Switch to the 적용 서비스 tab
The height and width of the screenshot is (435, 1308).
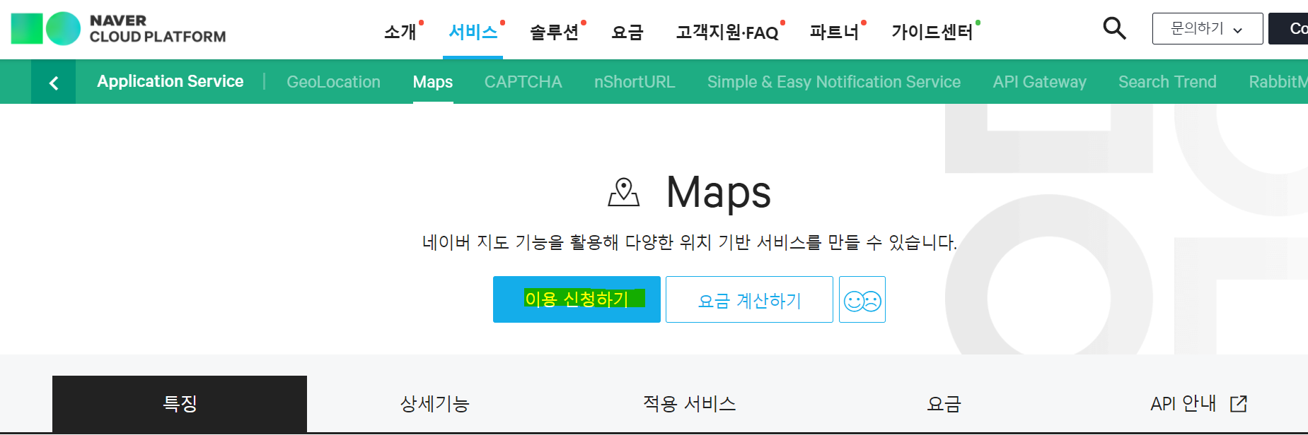tap(689, 404)
